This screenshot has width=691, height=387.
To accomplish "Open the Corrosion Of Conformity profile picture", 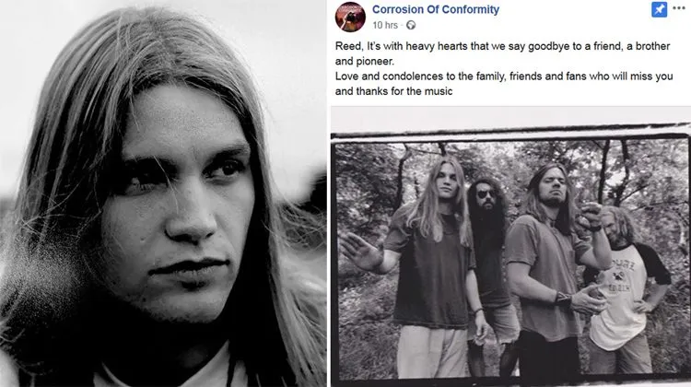I will (350, 17).
